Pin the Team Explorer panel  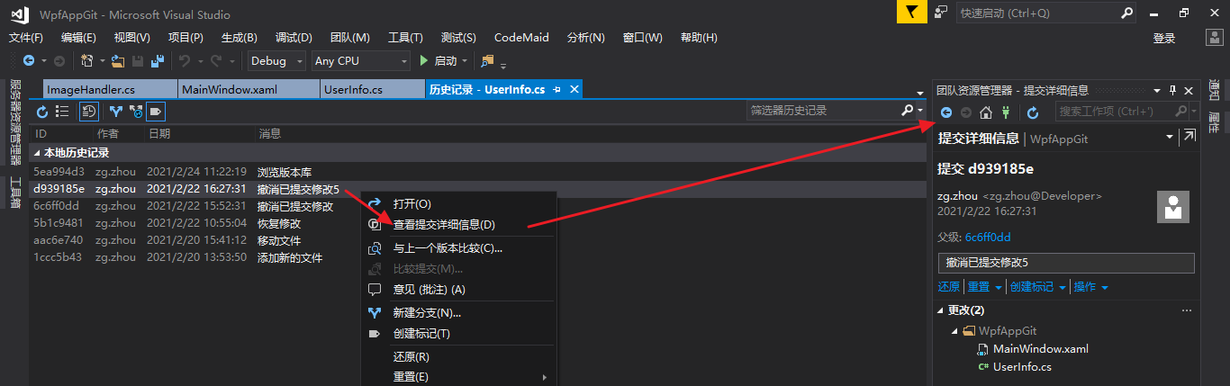1172,90
